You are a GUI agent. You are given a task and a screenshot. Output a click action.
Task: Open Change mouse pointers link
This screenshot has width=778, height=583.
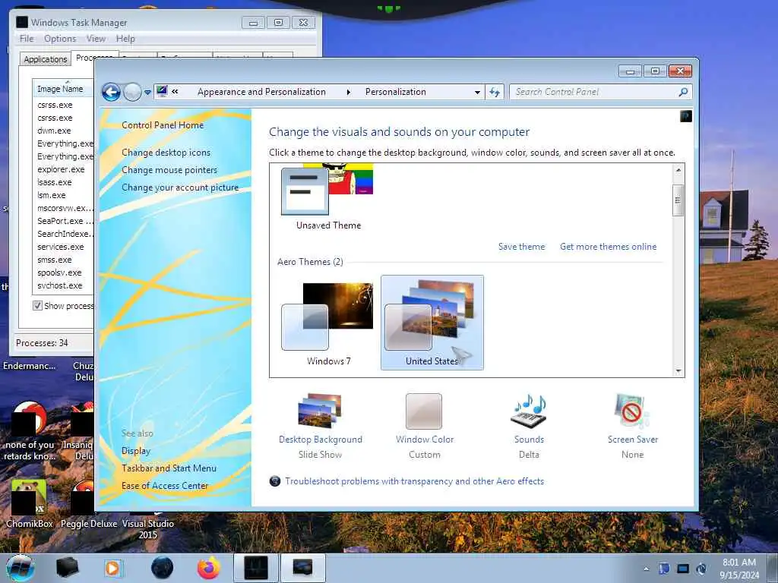[x=169, y=170]
